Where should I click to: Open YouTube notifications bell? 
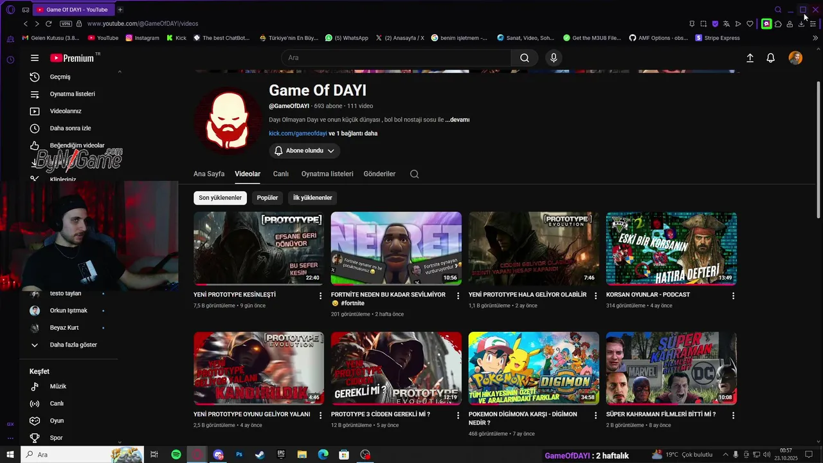coord(770,58)
